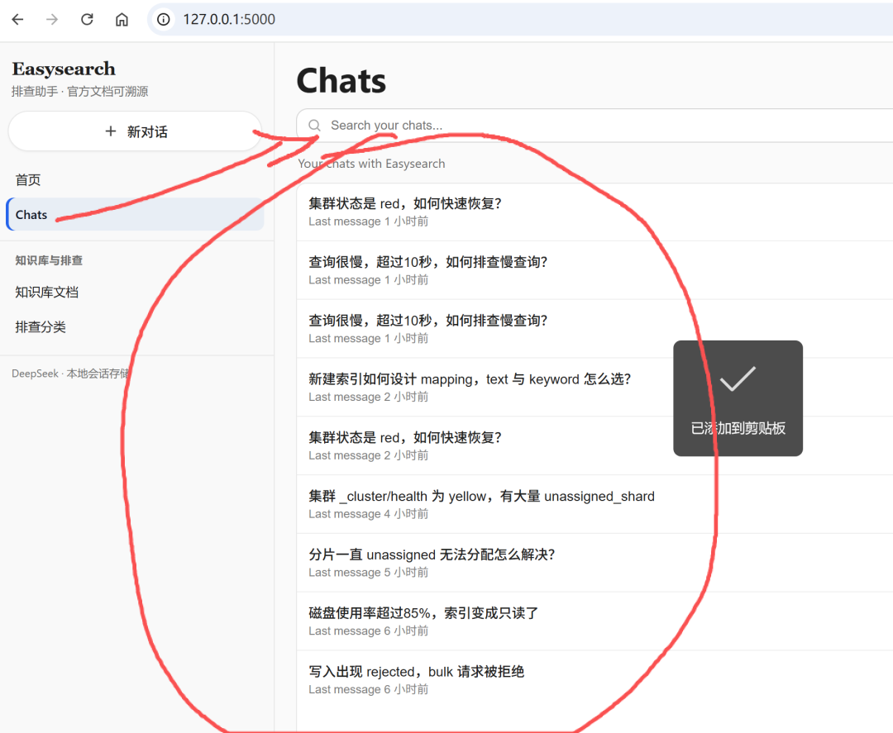Click the 知识库与排查 section header
The image size is (893, 733).
(49, 260)
